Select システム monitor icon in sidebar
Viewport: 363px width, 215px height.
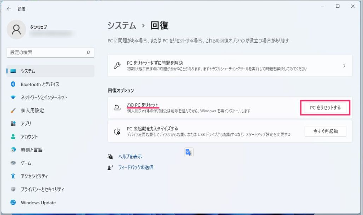point(13,71)
